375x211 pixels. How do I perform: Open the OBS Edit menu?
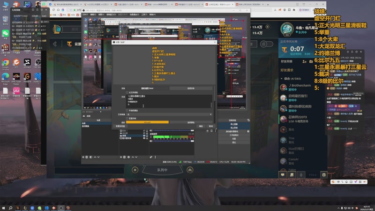(x=93, y=15)
